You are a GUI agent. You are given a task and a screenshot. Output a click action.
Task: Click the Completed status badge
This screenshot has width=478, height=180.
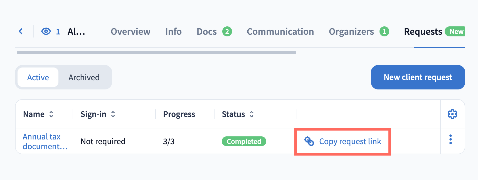coord(244,141)
